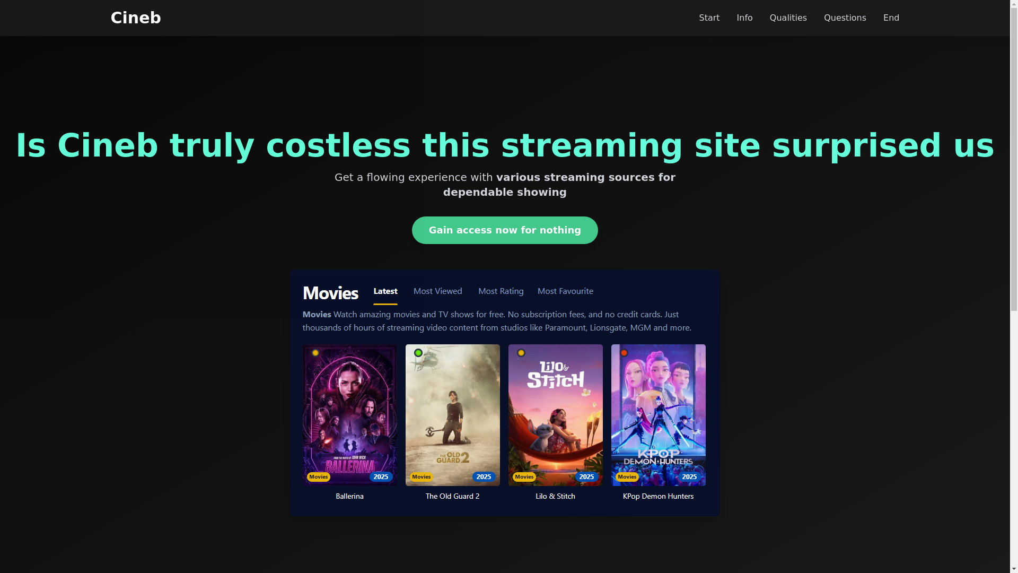The height and width of the screenshot is (573, 1018).
Task: Open The Old Guard 2 poster
Action: point(453,415)
